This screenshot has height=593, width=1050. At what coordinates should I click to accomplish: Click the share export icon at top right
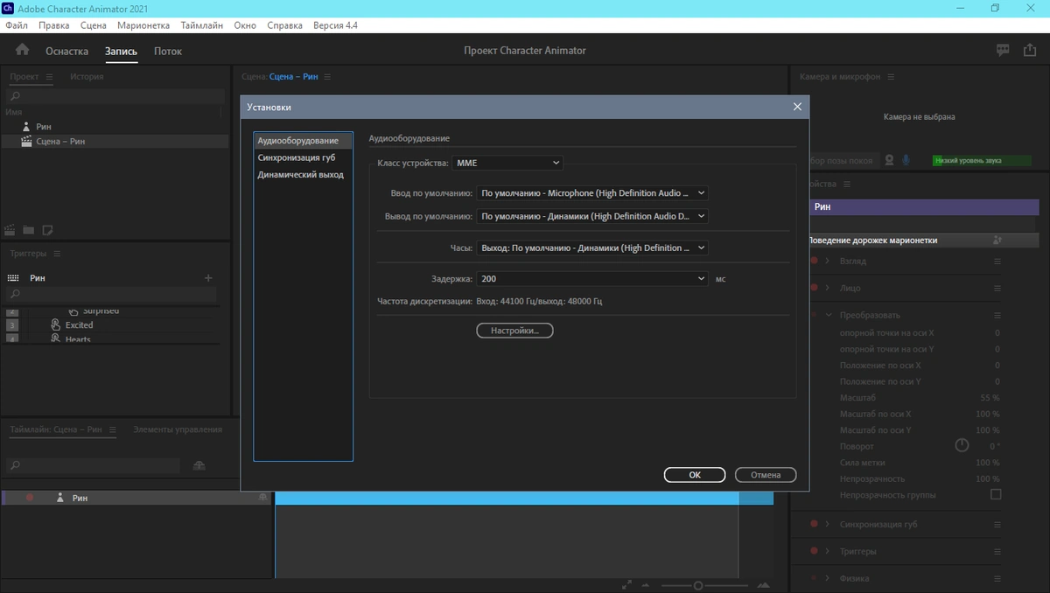(x=1030, y=51)
